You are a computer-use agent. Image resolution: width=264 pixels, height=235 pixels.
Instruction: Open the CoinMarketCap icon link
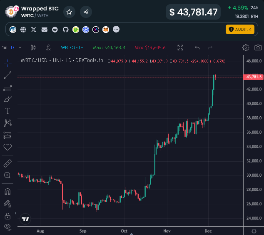pyautogui.click(x=86, y=30)
